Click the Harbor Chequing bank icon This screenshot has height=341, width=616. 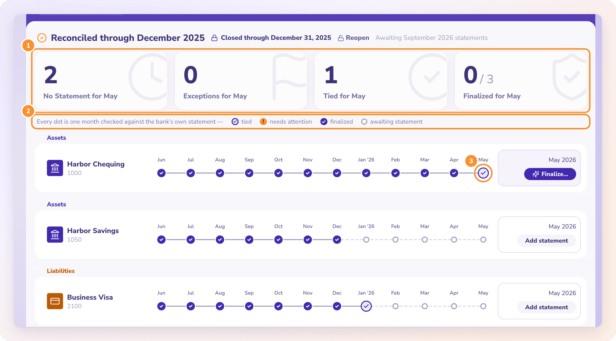point(55,168)
